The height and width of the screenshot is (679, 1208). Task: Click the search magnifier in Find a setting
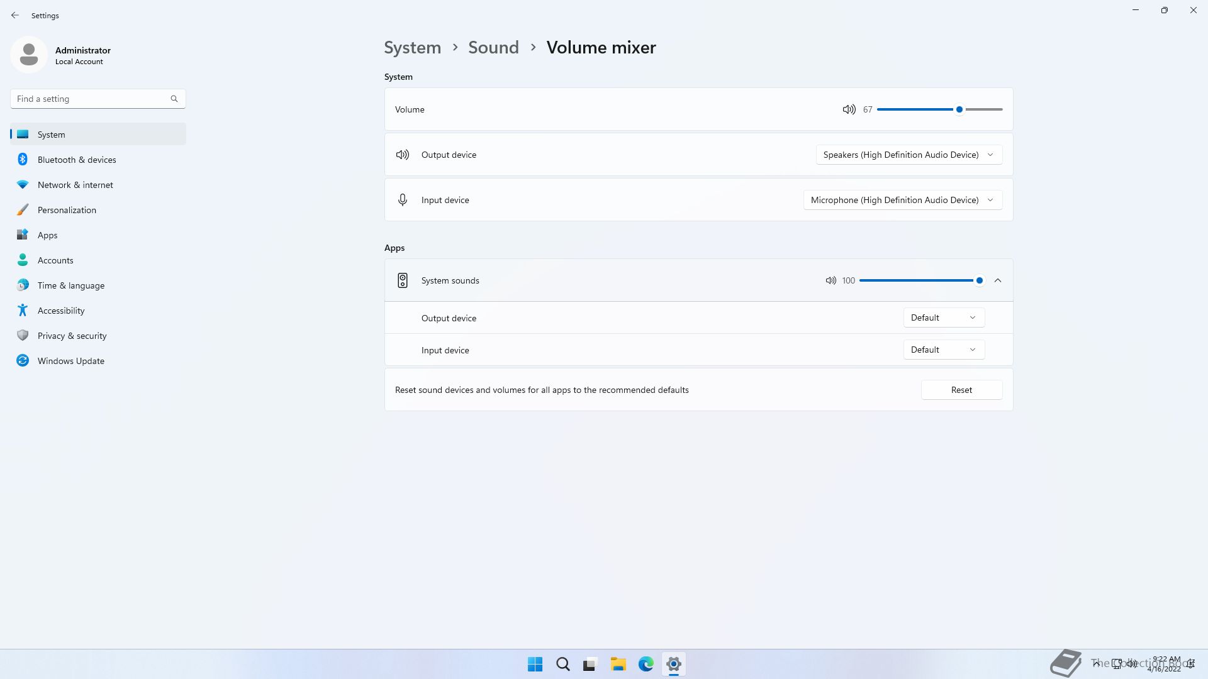click(x=174, y=99)
